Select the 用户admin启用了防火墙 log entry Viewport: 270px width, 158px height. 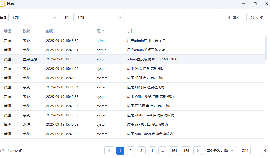(x=146, y=41)
